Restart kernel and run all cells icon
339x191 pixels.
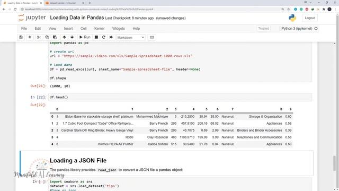[x=111, y=37]
